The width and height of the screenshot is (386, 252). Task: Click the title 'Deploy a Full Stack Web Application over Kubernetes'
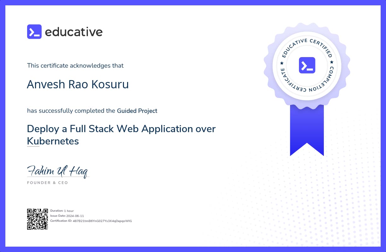point(121,135)
